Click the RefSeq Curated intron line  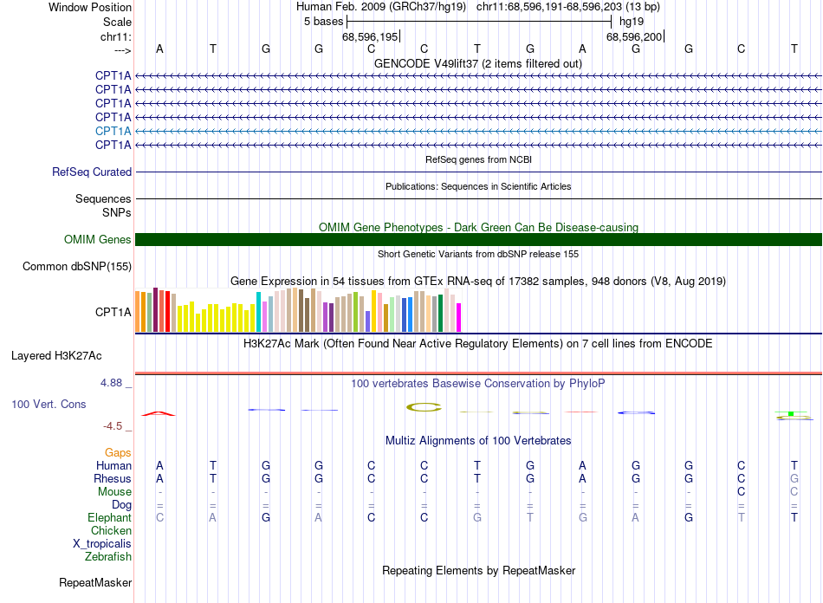[478, 172]
